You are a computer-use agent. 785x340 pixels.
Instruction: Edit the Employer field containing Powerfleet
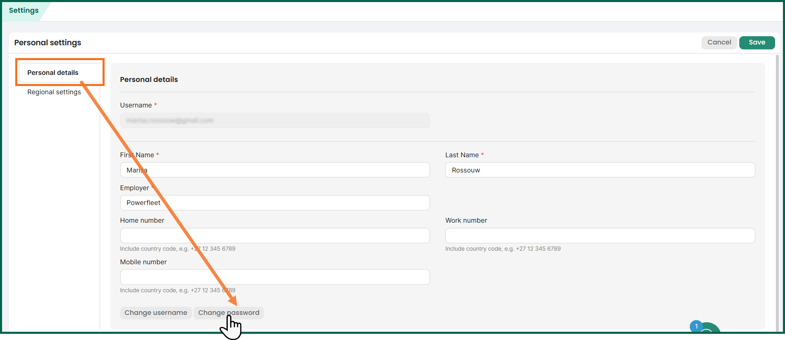tap(275, 203)
